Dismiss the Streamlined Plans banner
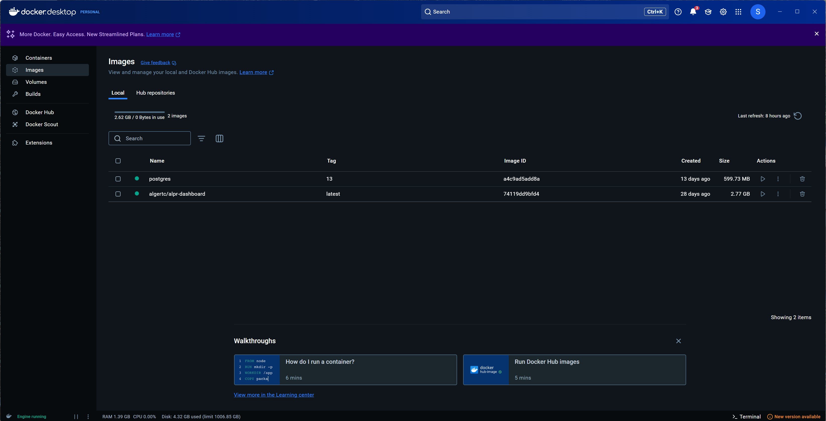826x421 pixels. click(x=816, y=34)
